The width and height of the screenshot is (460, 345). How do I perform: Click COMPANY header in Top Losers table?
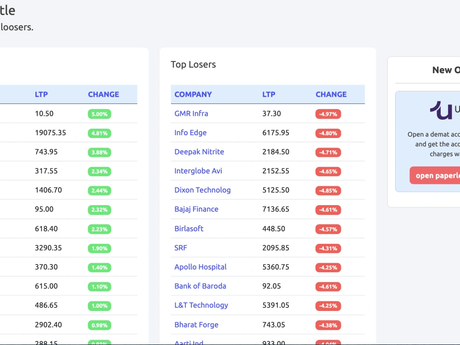[193, 94]
